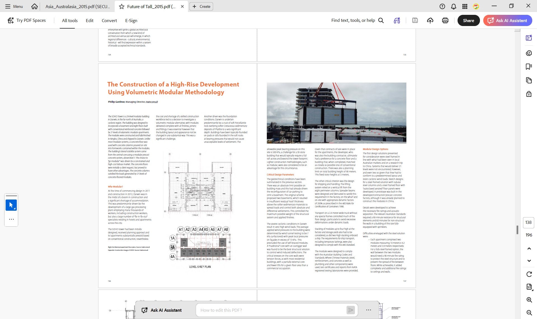The height and width of the screenshot is (319, 537).
Task: Switch to Asia_Australasia_2015.pdf tab
Action: (x=77, y=6)
